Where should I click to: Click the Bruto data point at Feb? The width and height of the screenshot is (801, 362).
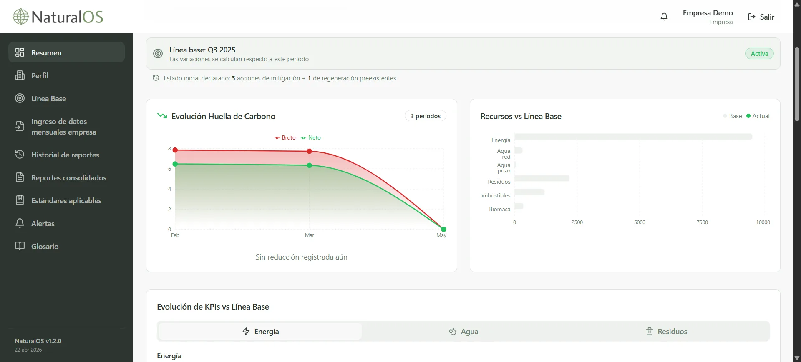175,150
